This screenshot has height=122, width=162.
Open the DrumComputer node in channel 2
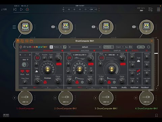[65, 27]
